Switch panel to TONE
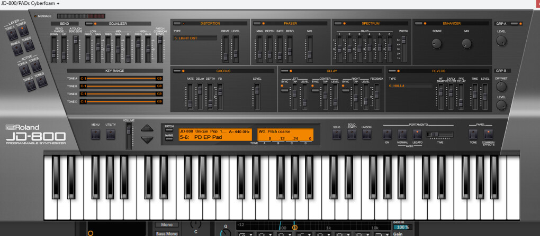The height and width of the screenshot is (236, 540). click(x=473, y=134)
